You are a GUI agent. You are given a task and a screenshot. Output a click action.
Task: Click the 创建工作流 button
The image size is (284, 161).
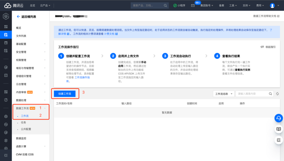pyautogui.click(x=65, y=94)
